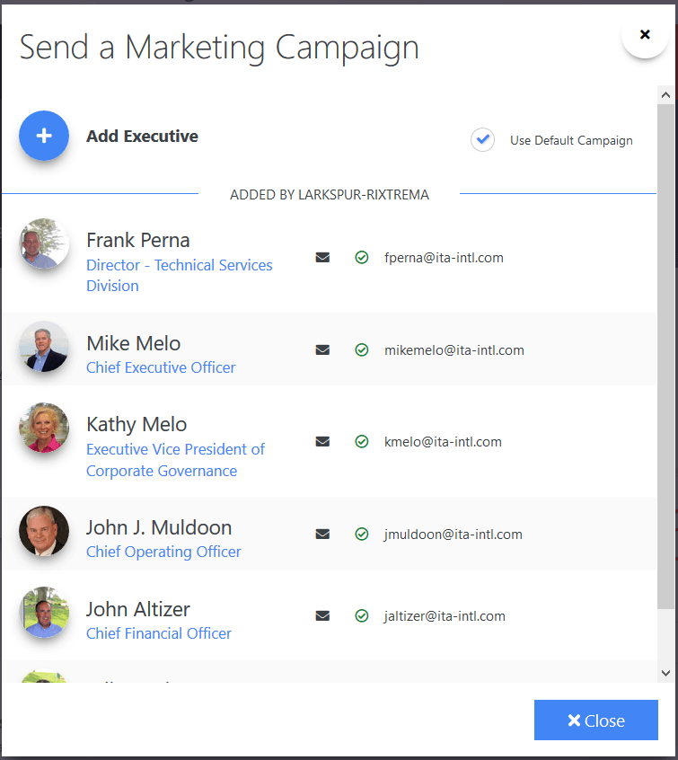
Task: Click envelope icon for John J. Muldoon
Action: (322, 535)
